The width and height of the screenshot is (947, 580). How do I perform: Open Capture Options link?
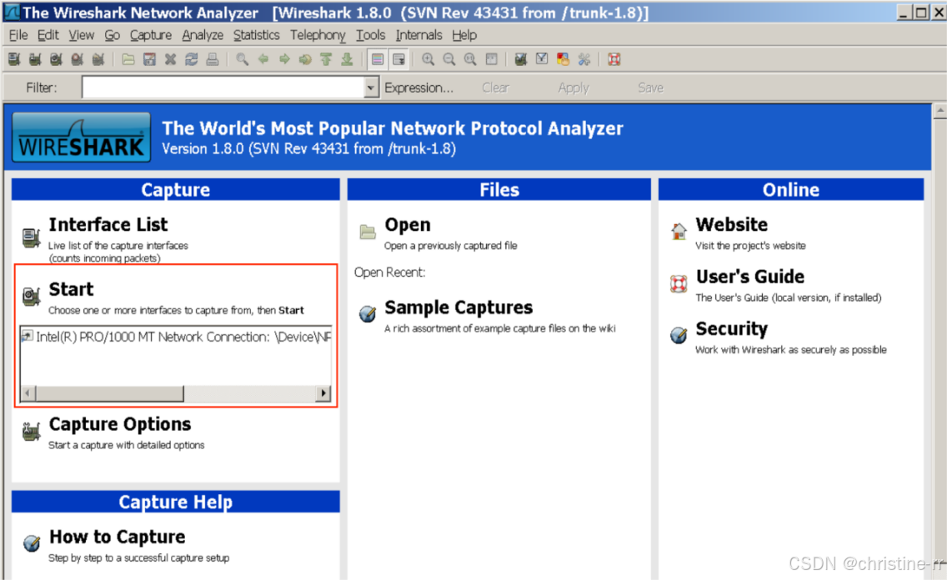pyautogui.click(x=119, y=424)
